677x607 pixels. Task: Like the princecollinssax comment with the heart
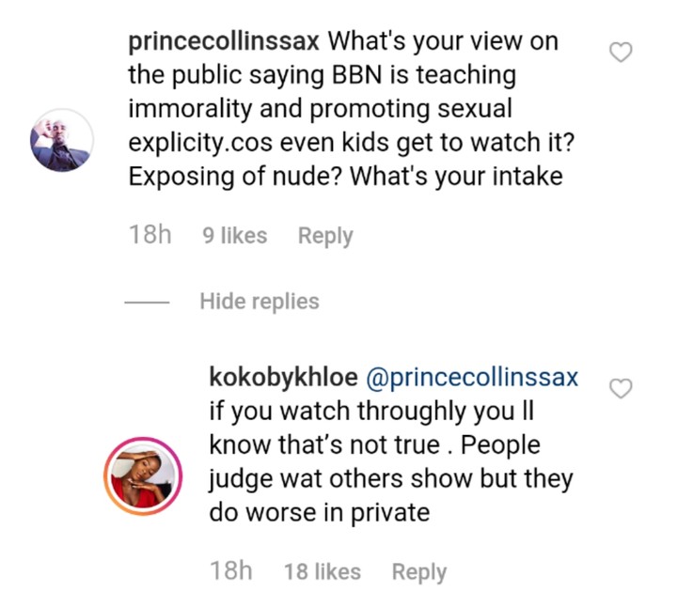pos(621,53)
